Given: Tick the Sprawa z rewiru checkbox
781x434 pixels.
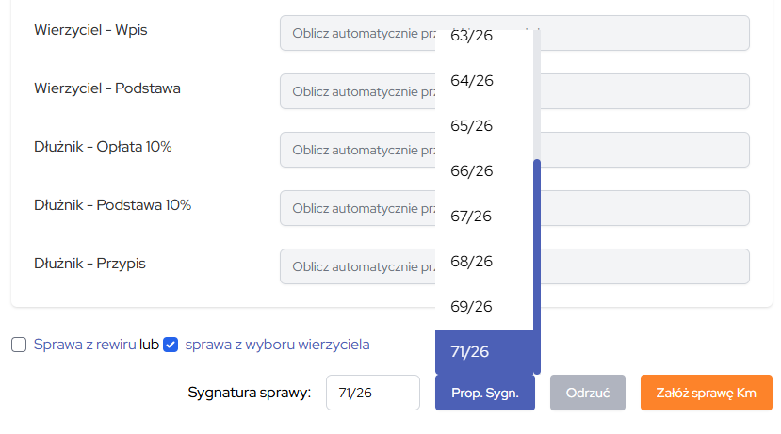Looking at the screenshot, I should (19, 345).
